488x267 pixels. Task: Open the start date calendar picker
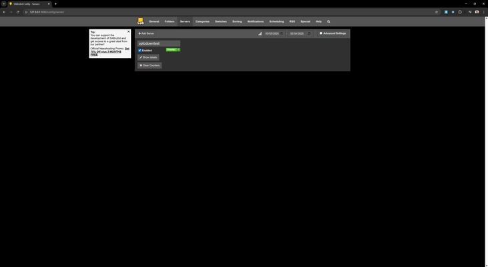click(x=282, y=33)
